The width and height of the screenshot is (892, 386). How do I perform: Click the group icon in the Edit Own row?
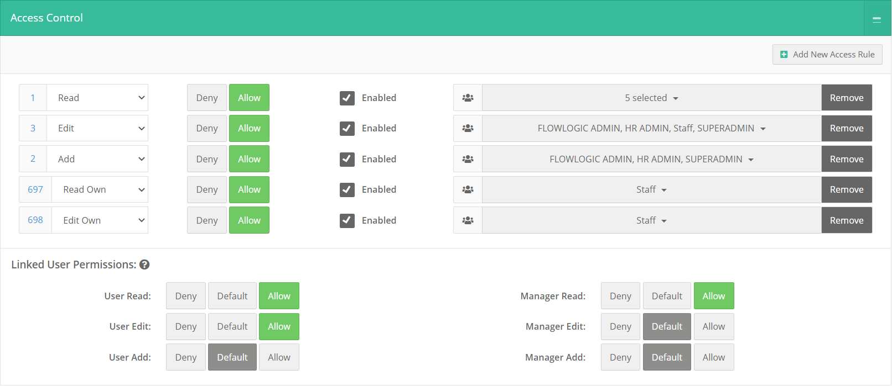coord(468,220)
